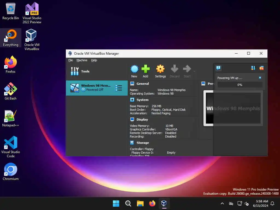Click 'Floppy, Optical, Hard Disk' boot order
The width and height of the screenshot is (280, 210).
[x=168, y=110]
